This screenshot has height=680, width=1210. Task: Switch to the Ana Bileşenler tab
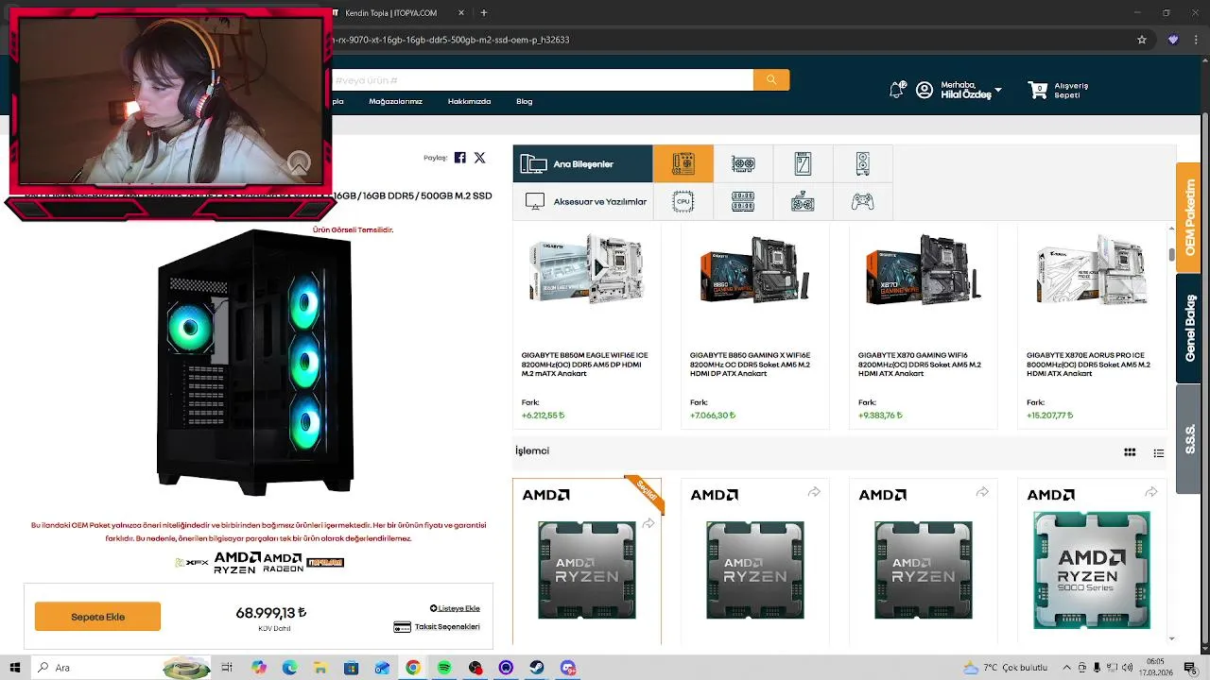pyautogui.click(x=582, y=163)
